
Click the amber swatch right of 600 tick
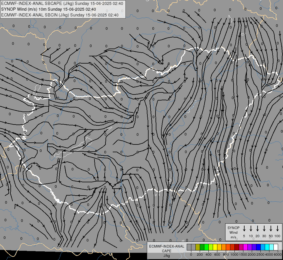[x=219, y=247]
